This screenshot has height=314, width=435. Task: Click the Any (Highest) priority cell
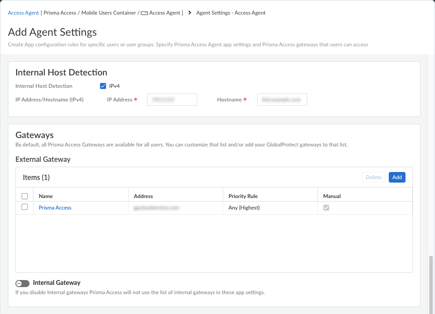(x=244, y=208)
